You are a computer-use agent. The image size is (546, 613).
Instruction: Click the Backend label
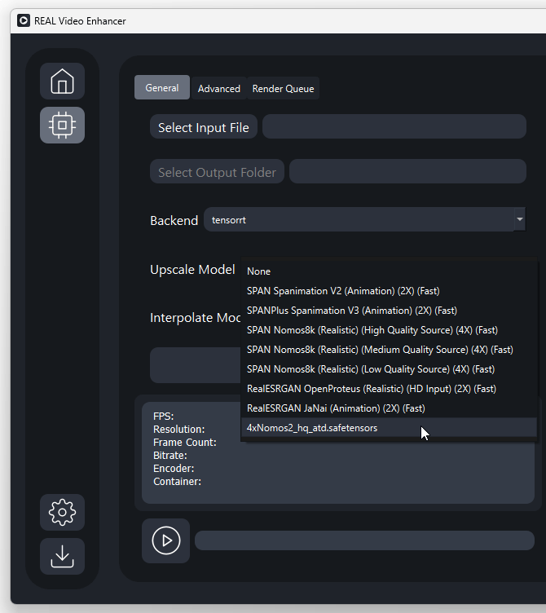click(x=174, y=220)
